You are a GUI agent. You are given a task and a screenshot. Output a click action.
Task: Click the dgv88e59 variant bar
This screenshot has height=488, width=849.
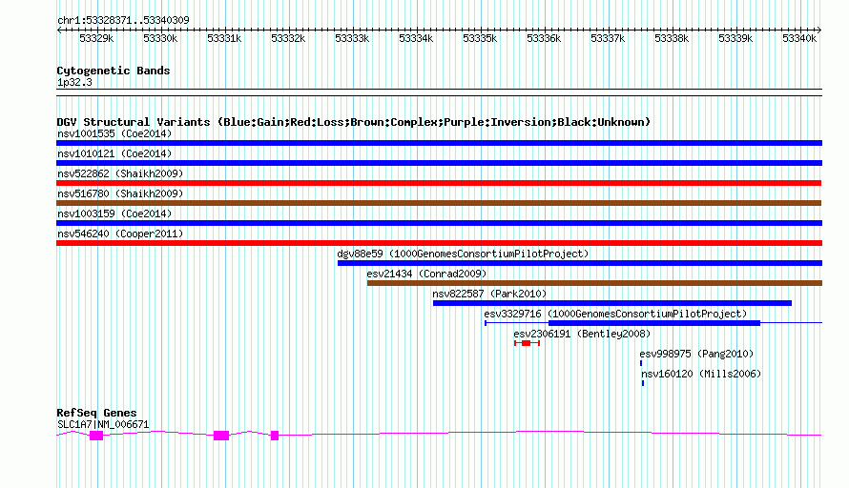click(x=580, y=263)
